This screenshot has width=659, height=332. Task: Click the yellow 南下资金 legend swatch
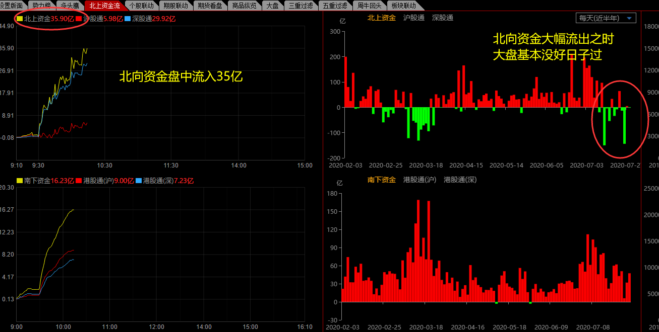[x=20, y=181]
